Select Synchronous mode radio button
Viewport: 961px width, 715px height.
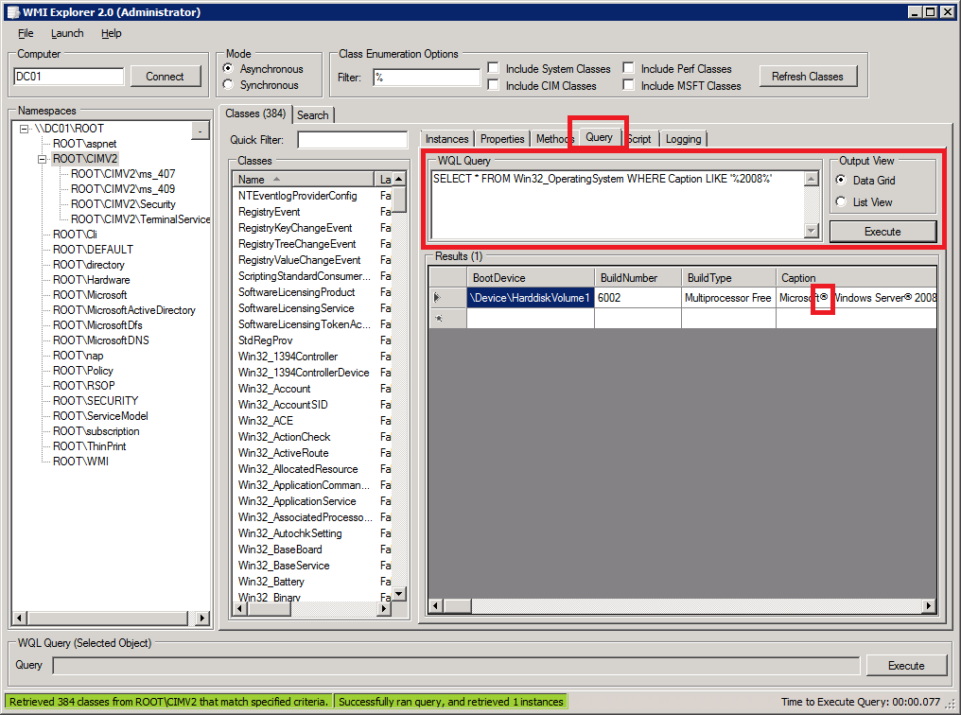pyautogui.click(x=227, y=85)
